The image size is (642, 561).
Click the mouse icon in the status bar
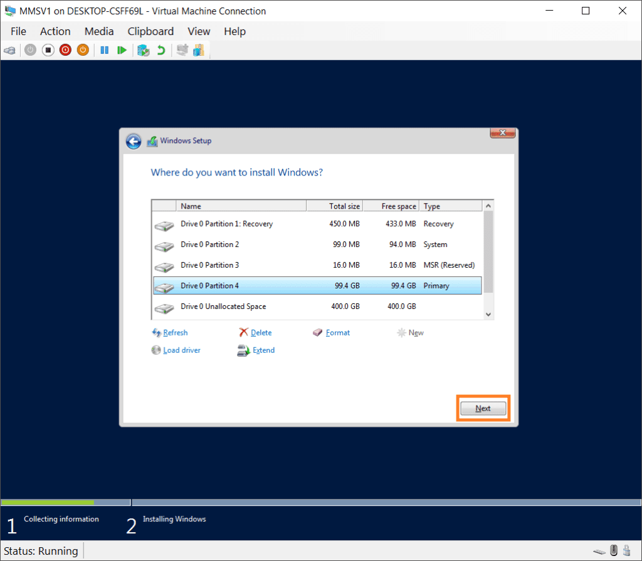[x=614, y=550]
